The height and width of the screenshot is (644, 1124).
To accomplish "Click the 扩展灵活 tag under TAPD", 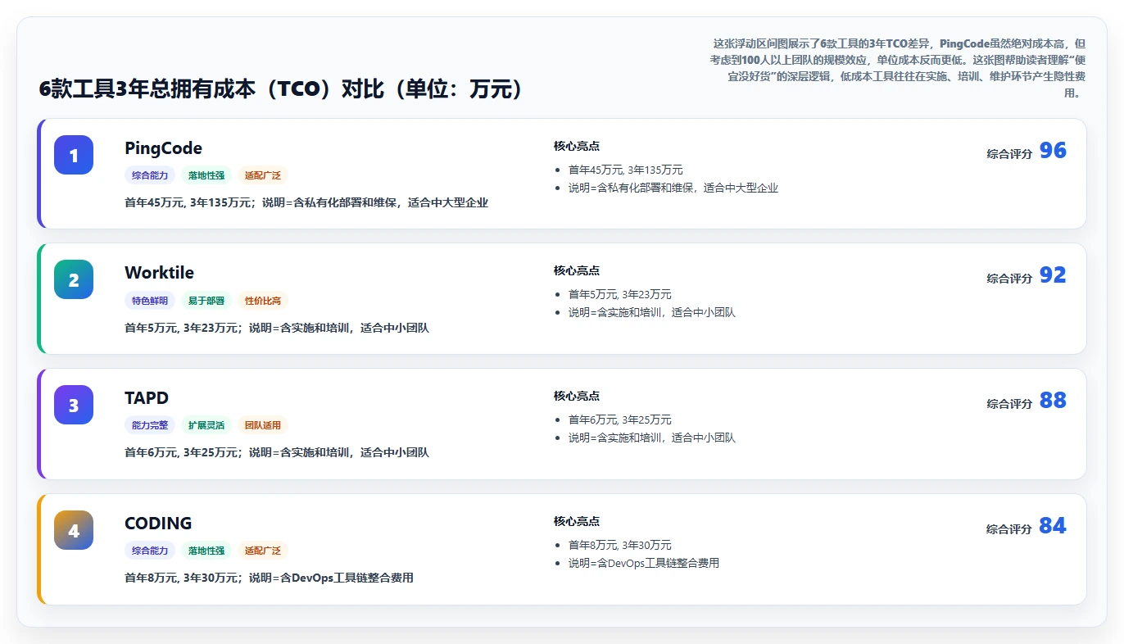I will [x=206, y=425].
